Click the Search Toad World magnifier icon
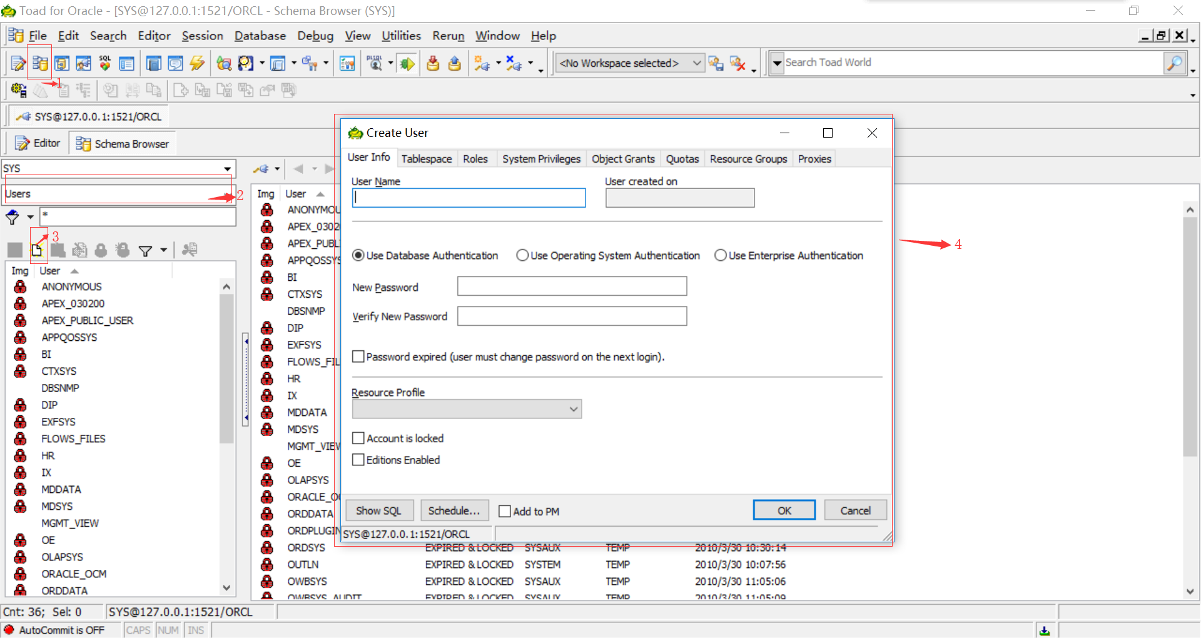 [x=1174, y=63]
